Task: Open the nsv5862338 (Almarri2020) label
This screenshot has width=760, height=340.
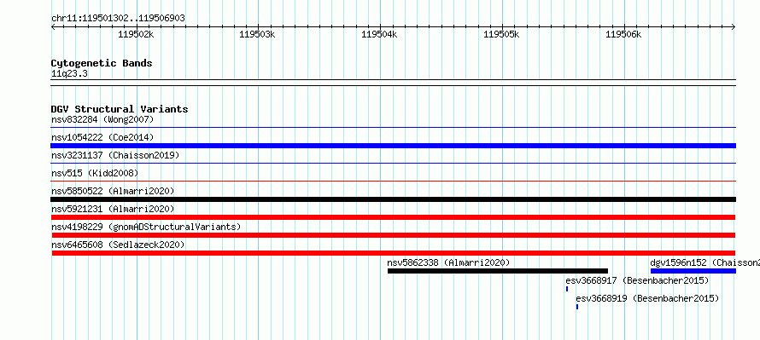Action: pos(448,262)
